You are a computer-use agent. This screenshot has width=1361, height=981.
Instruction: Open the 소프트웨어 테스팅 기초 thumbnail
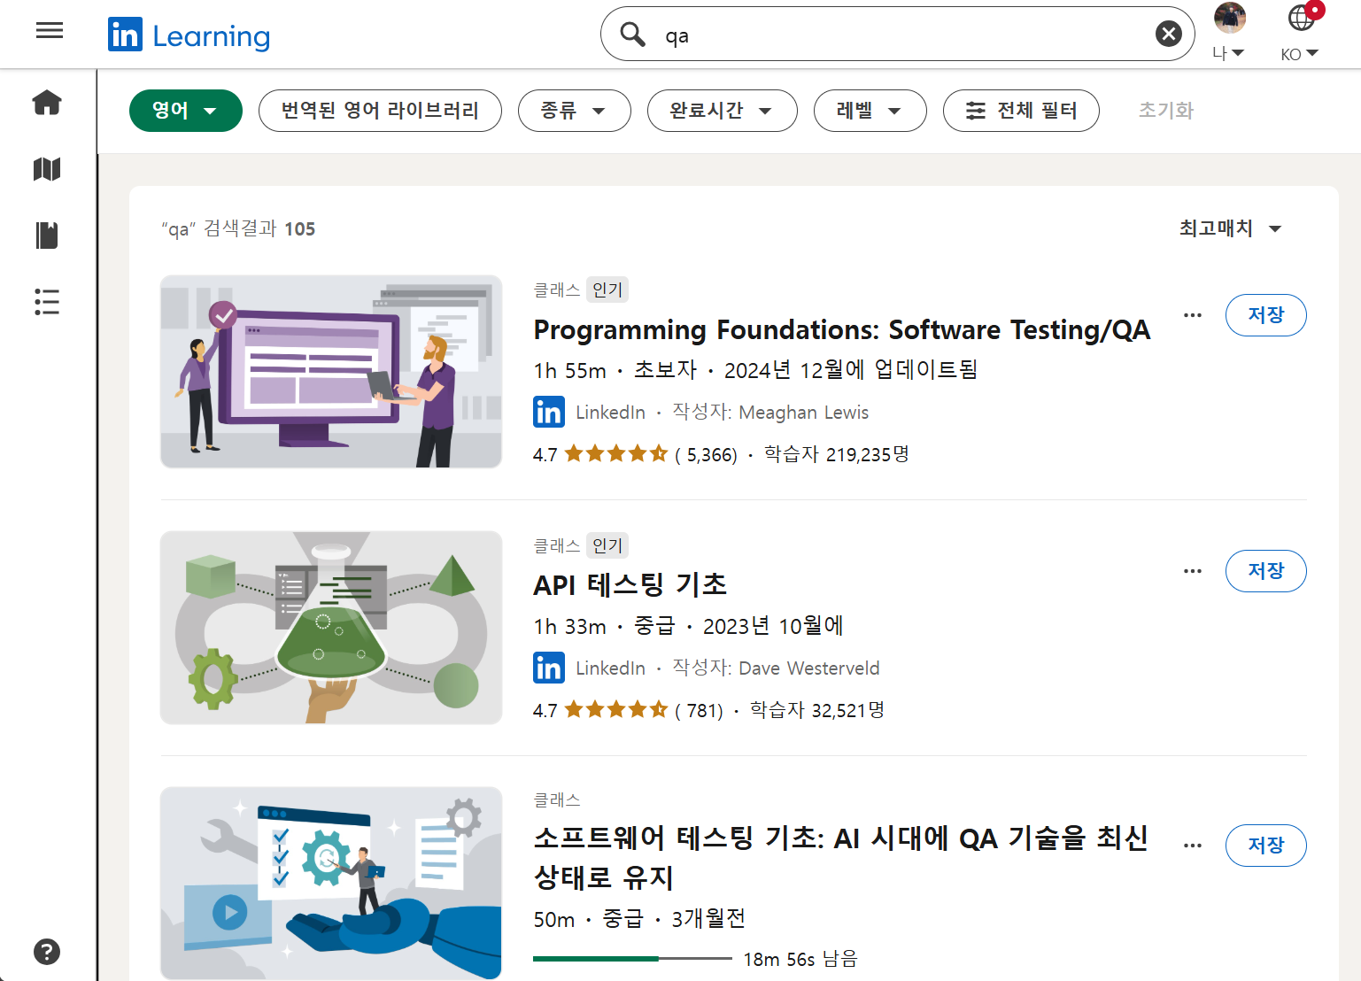click(x=331, y=884)
